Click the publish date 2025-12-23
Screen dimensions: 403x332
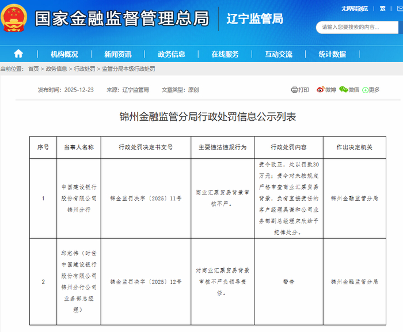click(79, 90)
